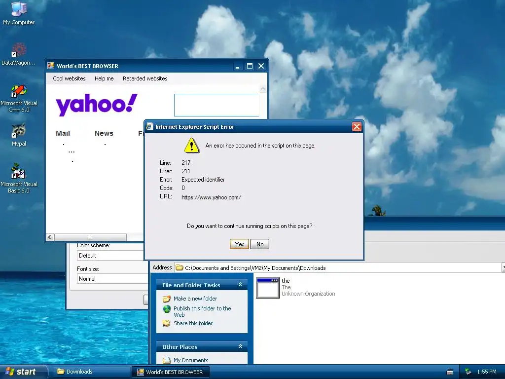Click Internet Explorer icon in error dialog title
Viewport: 505px width, 379px height.
pyautogui.click(x=149, y=126)
